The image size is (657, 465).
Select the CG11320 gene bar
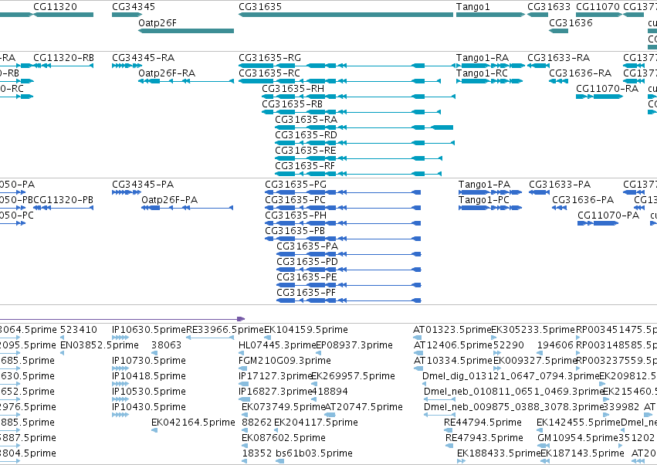(x=63, y=15)
